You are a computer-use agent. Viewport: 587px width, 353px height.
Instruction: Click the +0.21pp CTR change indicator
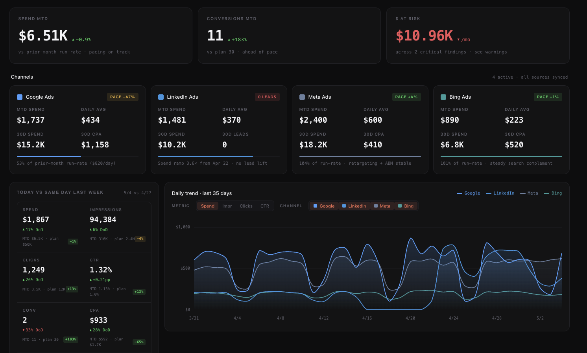click(x=100, y=280)
